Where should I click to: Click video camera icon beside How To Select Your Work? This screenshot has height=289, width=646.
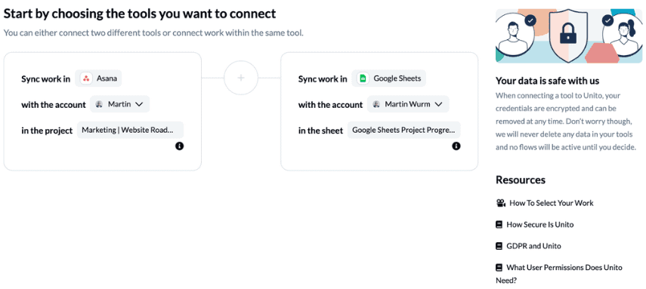click(x=501, y=203)
